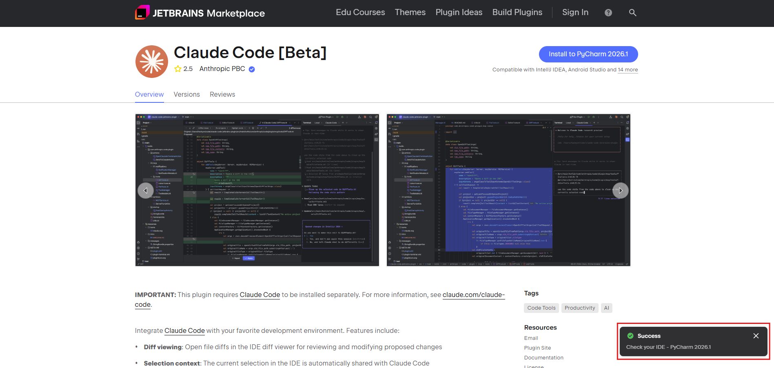
Task: Open the help question mark icon
Action: click(608, 13)
